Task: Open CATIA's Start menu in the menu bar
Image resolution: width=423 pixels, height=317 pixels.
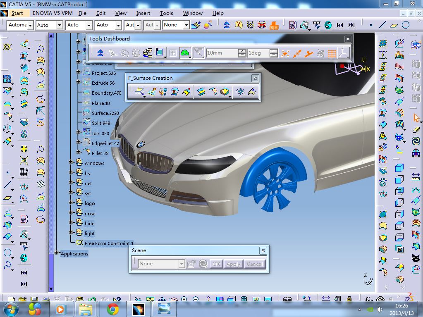Action: (x=17, y=13)
